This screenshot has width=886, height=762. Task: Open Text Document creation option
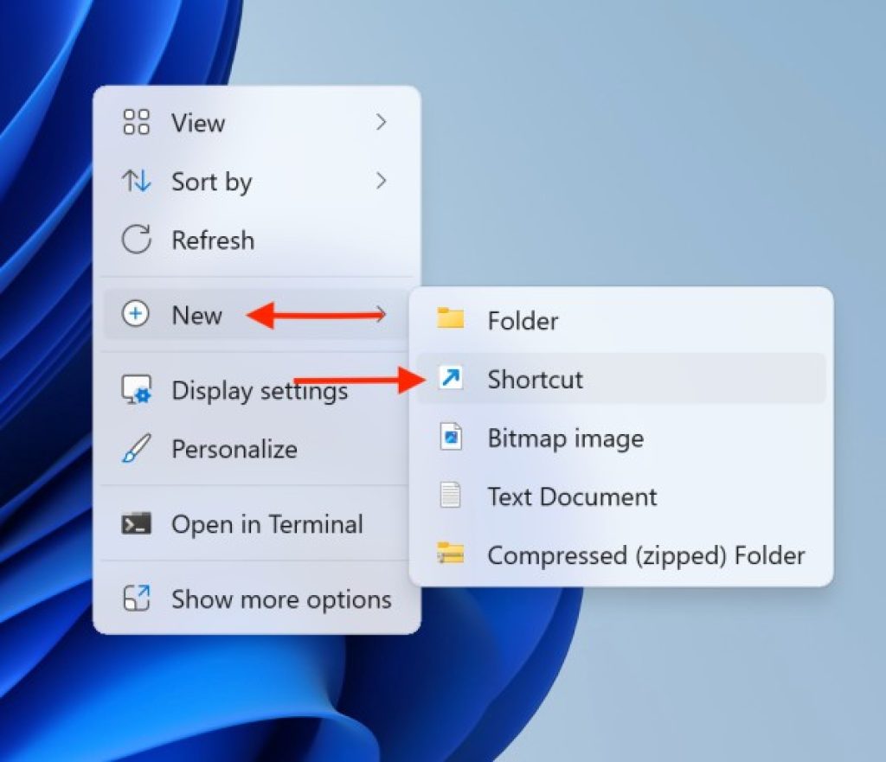pos(573,496)
